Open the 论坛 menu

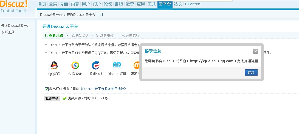coord(108,4)
